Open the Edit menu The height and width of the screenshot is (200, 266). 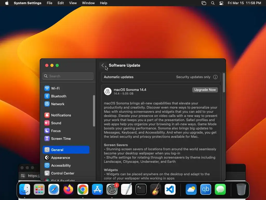(61, 3)
